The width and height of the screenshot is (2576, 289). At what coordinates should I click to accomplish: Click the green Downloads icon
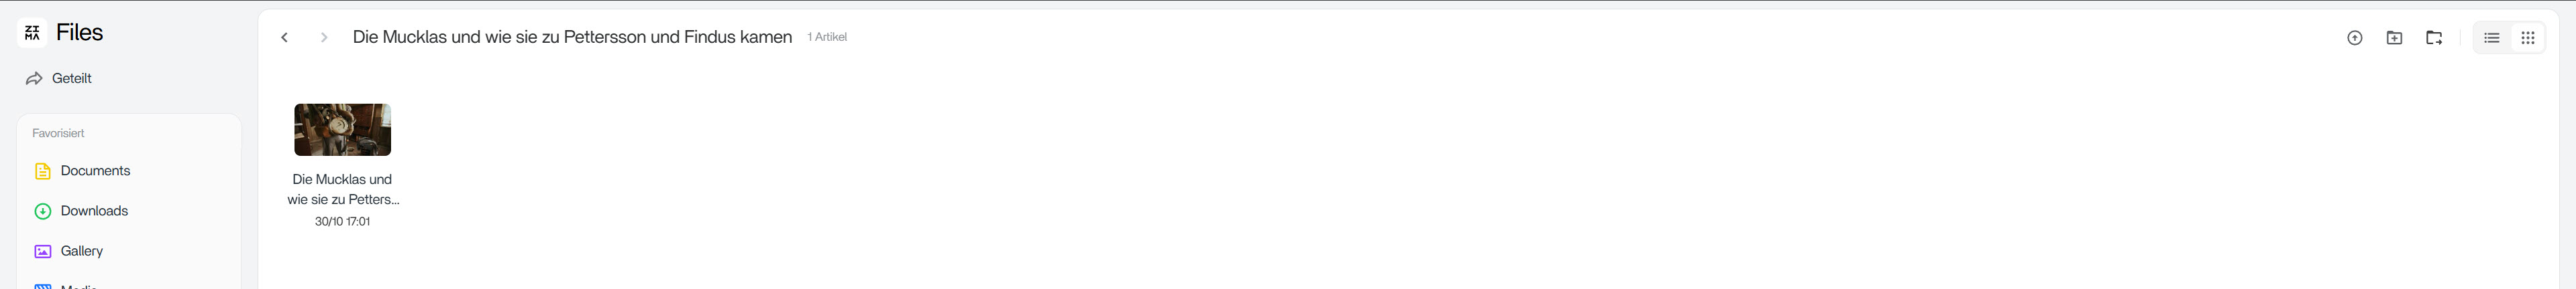43,211
